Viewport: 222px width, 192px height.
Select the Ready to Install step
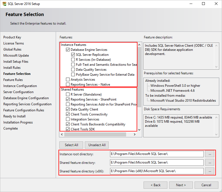[14, 116]
